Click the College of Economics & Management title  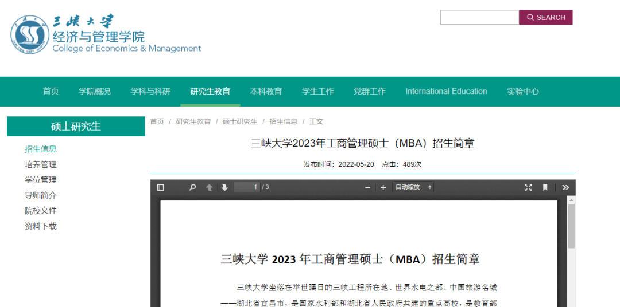(127, 49)
